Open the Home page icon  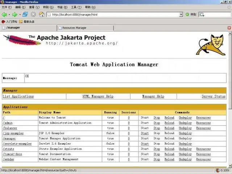42,14
